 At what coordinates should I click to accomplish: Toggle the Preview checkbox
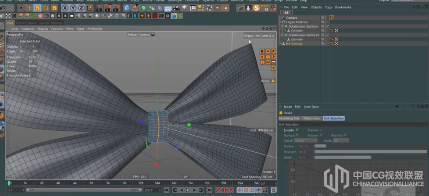(321, 130)
